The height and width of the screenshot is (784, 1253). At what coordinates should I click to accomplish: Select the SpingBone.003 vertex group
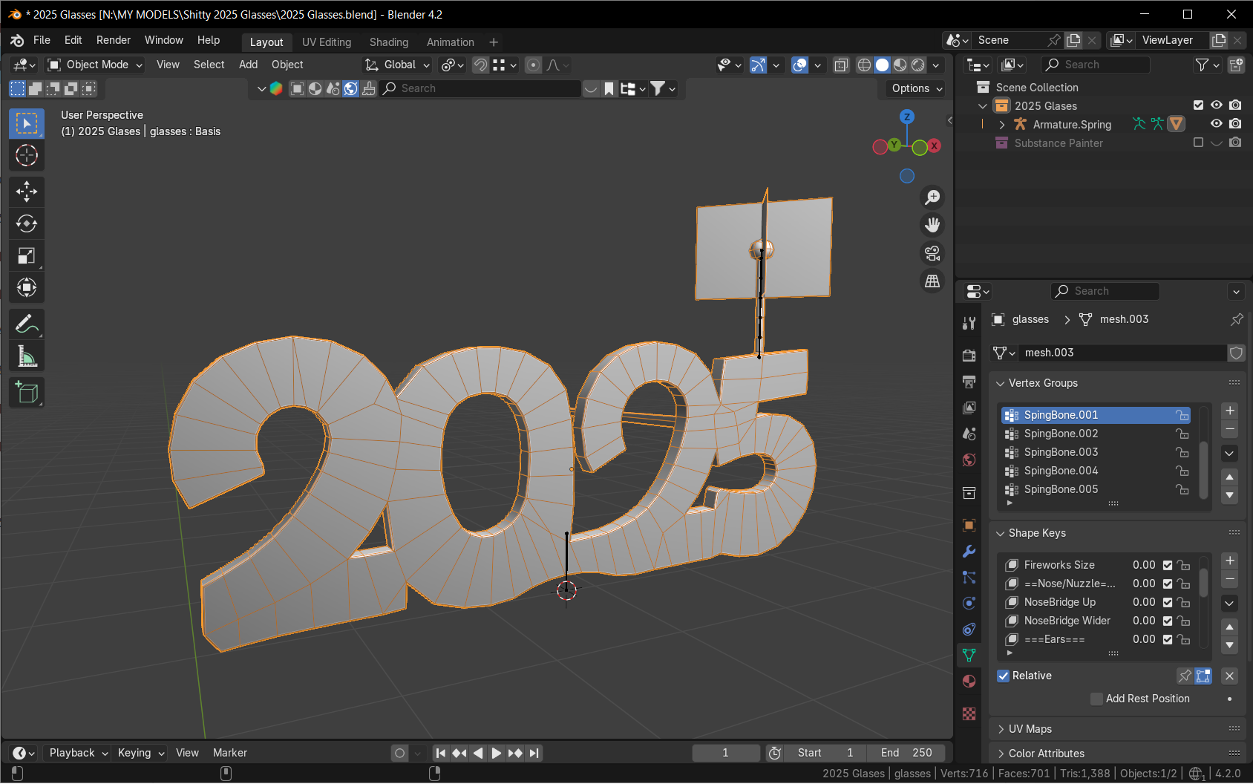coord(1096,452)
